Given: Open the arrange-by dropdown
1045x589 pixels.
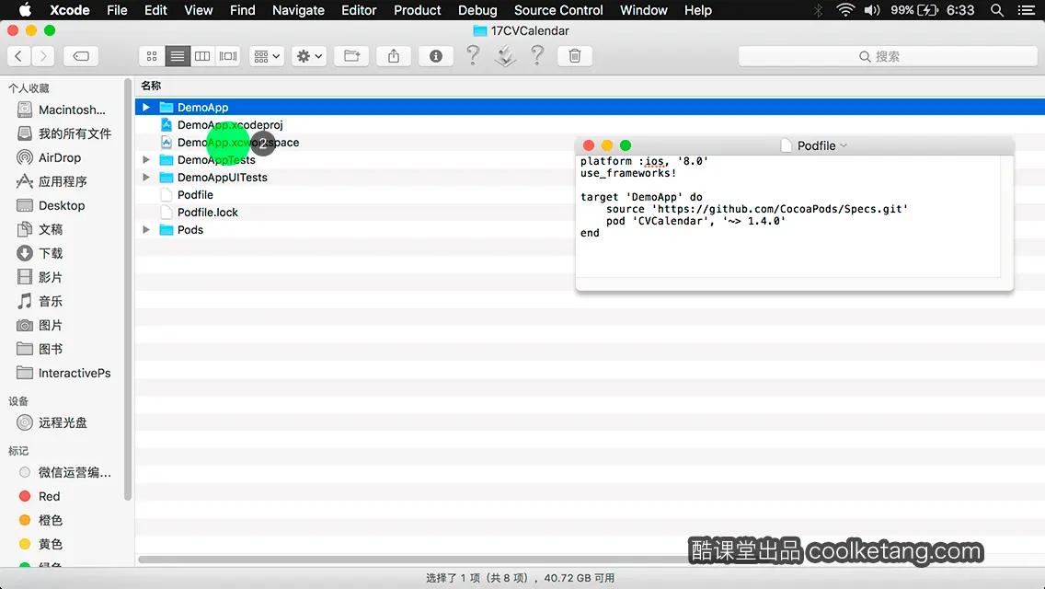Looking at the screenshot, I should pyautogui.click(x=267, y=56).
